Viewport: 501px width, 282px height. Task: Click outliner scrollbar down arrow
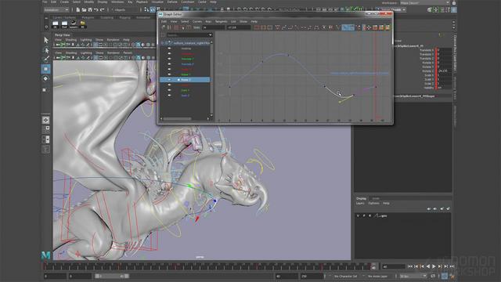tap(211, 115)
